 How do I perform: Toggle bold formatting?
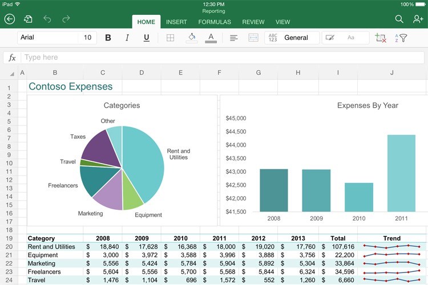pos(108,38)
